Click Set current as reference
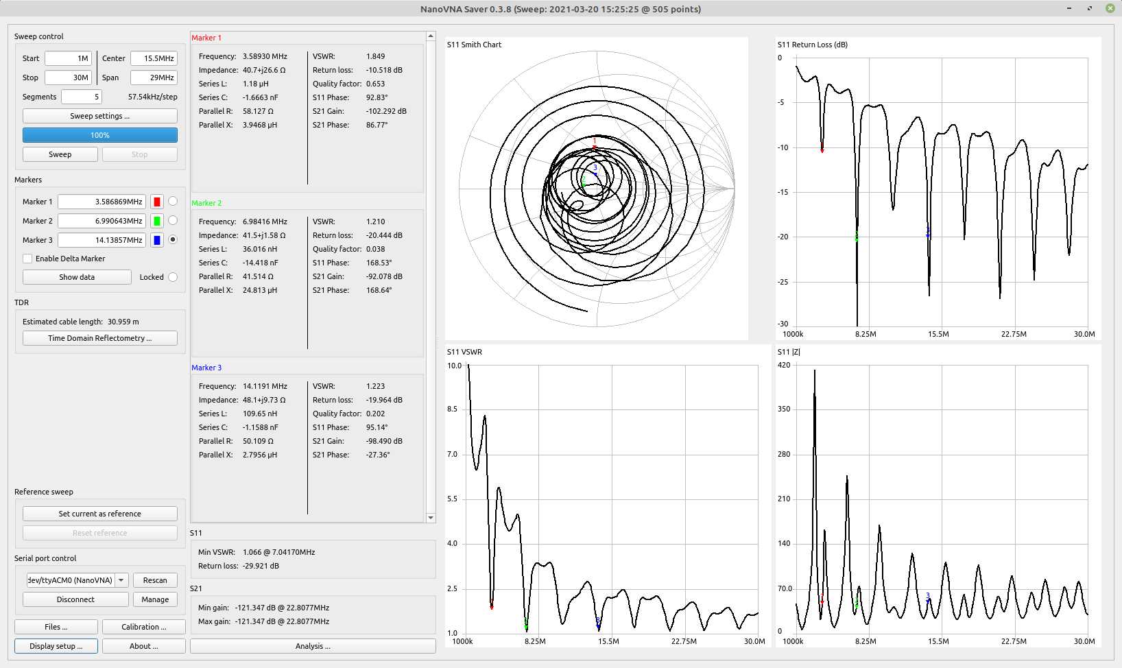Image resolution: width=1122 pixels, height=668 pixels. point(100,514)
